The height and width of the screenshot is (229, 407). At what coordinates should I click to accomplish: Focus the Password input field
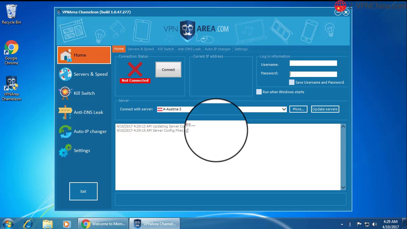313,74
